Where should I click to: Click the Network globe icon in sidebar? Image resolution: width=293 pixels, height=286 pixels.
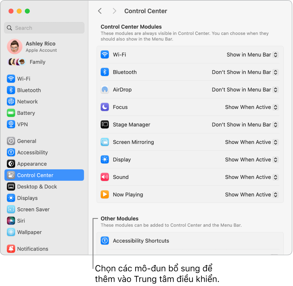click(11, 101)
